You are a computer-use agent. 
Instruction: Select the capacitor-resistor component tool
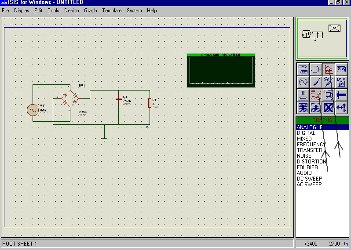coord(303,94)
